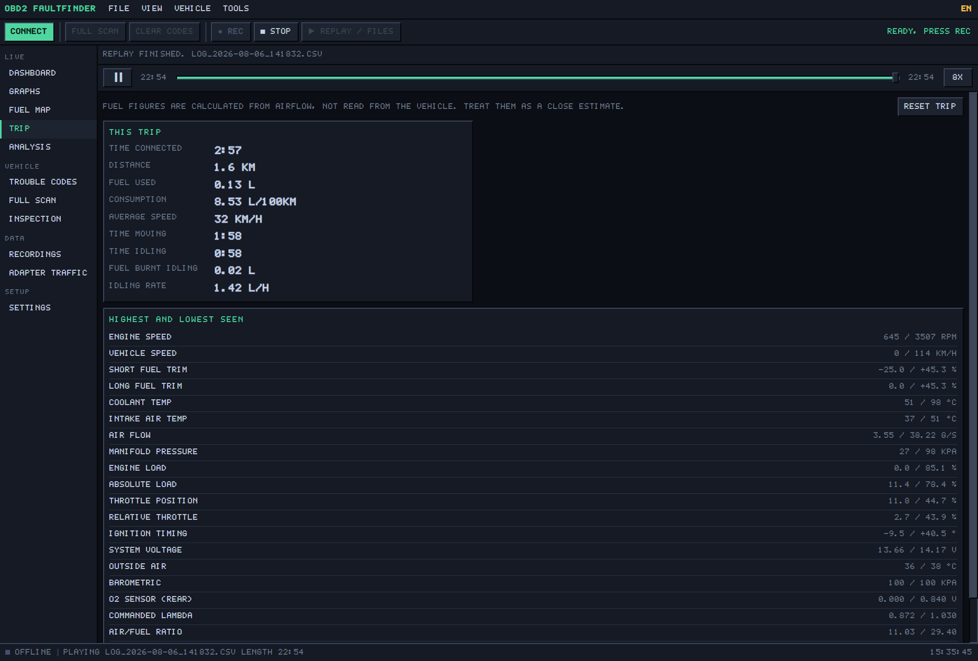Screen dimensions: 978x661
Task: Click the vertical scrollbar of the trip page
Action: 973,345
